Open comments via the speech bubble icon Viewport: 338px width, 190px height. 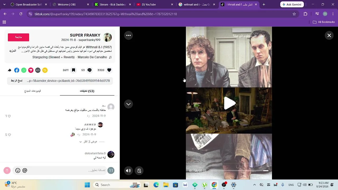pyautogui.click(x=90, y=70)
